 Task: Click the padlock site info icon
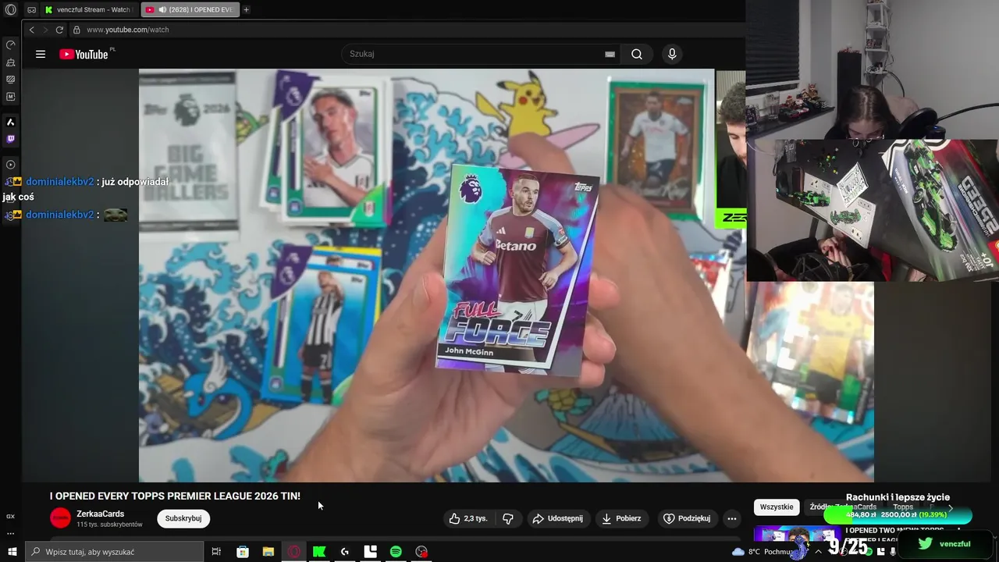76,30
